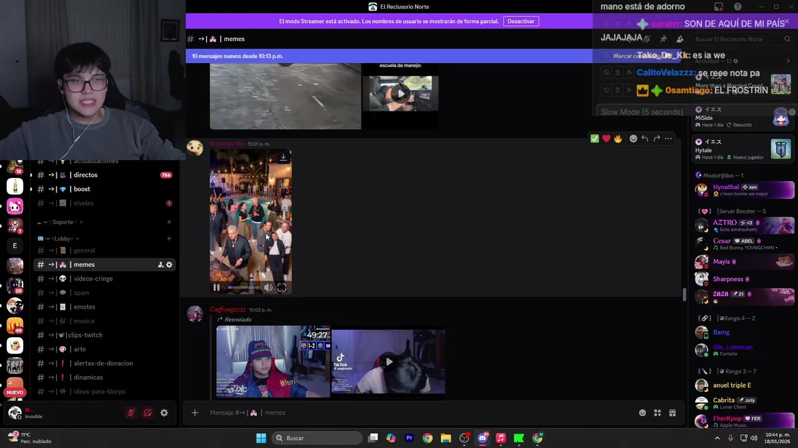Screen dimensions: 798x448
Task: Click the chat scrollbar thumb
Action: [684, 294]
